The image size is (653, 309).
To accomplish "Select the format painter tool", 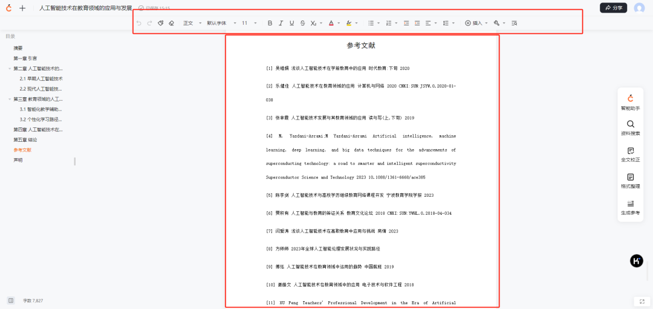I will (161, 24).
